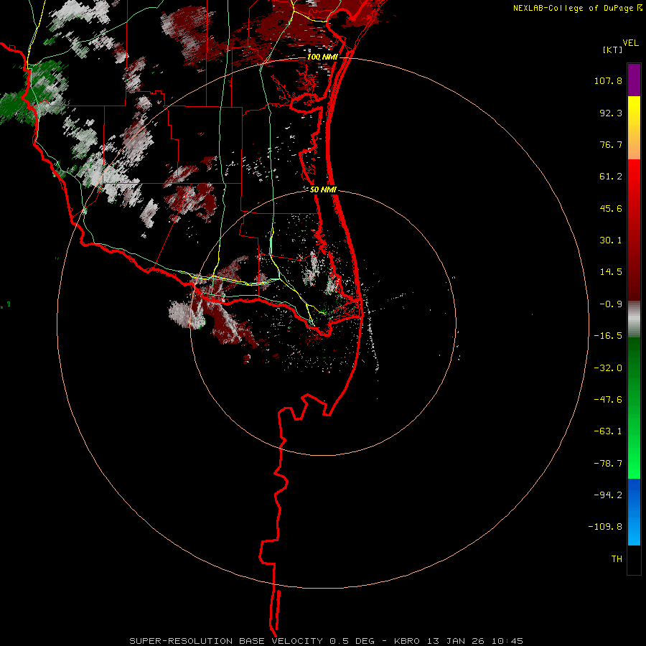Screen dimensions: 646x646
Task: Click the 76.7 scale value
Action: [611, 144]
